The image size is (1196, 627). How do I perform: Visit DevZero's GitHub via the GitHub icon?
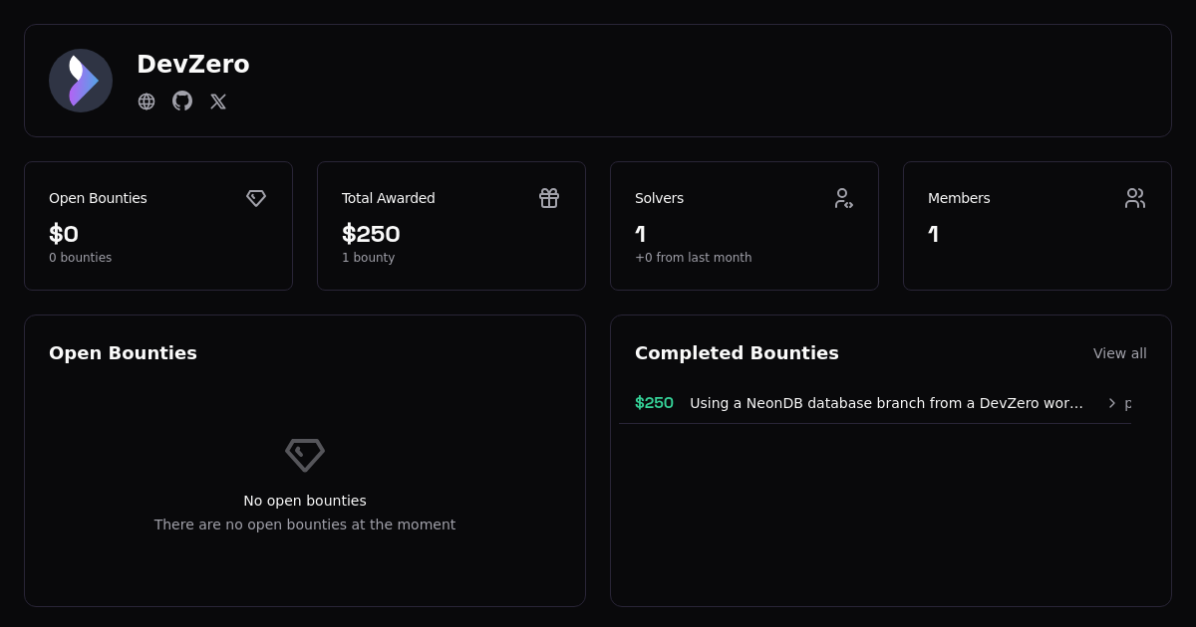tap(182, 102)
